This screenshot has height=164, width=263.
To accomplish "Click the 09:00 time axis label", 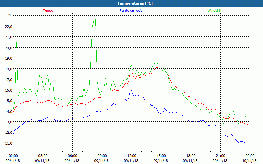I will point(102,156).
